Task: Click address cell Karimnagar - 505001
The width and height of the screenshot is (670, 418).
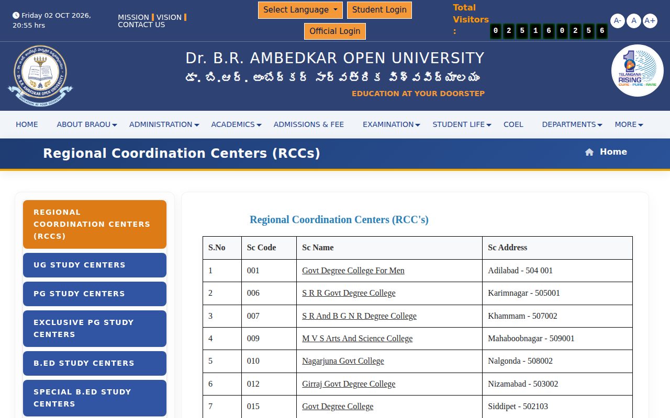Action: click(557, 293)
